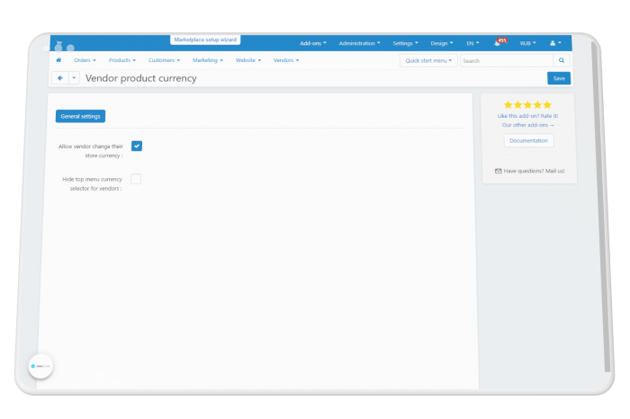Image resolution: width=630 pixels, height=419 pixels.
Task: Expand the Products menu
Action: [122, 60]
